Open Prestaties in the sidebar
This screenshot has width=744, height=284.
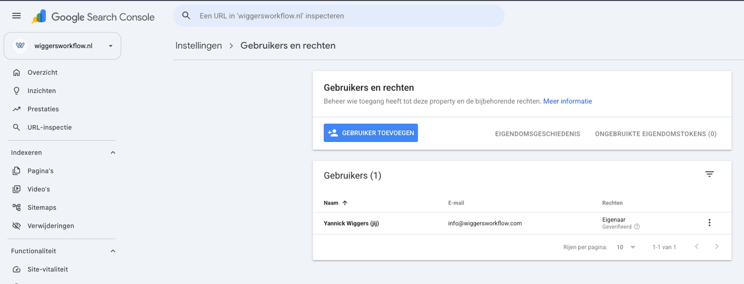pyautogui.click(x=43, y=109)
